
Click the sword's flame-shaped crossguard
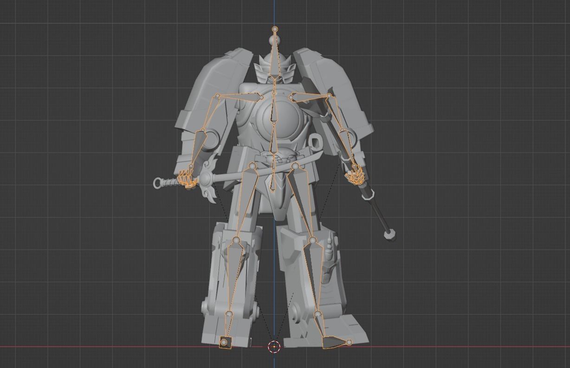point(207,179)
